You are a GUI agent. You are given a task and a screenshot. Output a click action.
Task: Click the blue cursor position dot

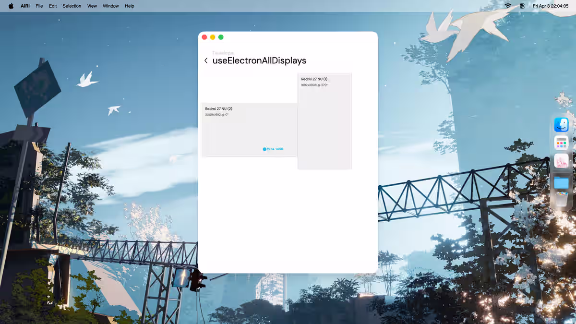point(264,149)
